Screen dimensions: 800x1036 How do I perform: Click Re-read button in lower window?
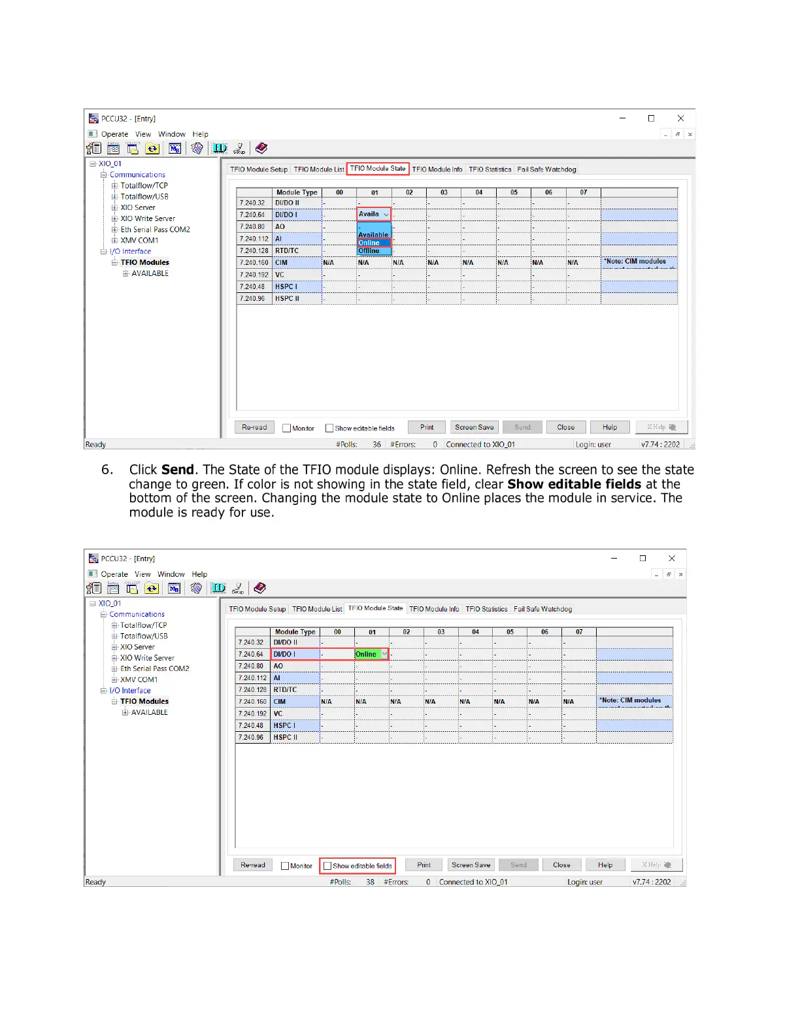pos(253,865)
